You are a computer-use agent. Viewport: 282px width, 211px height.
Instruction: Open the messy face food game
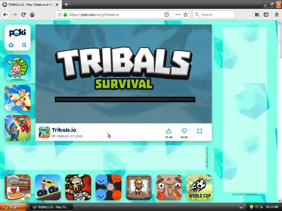tap(169, 187)
